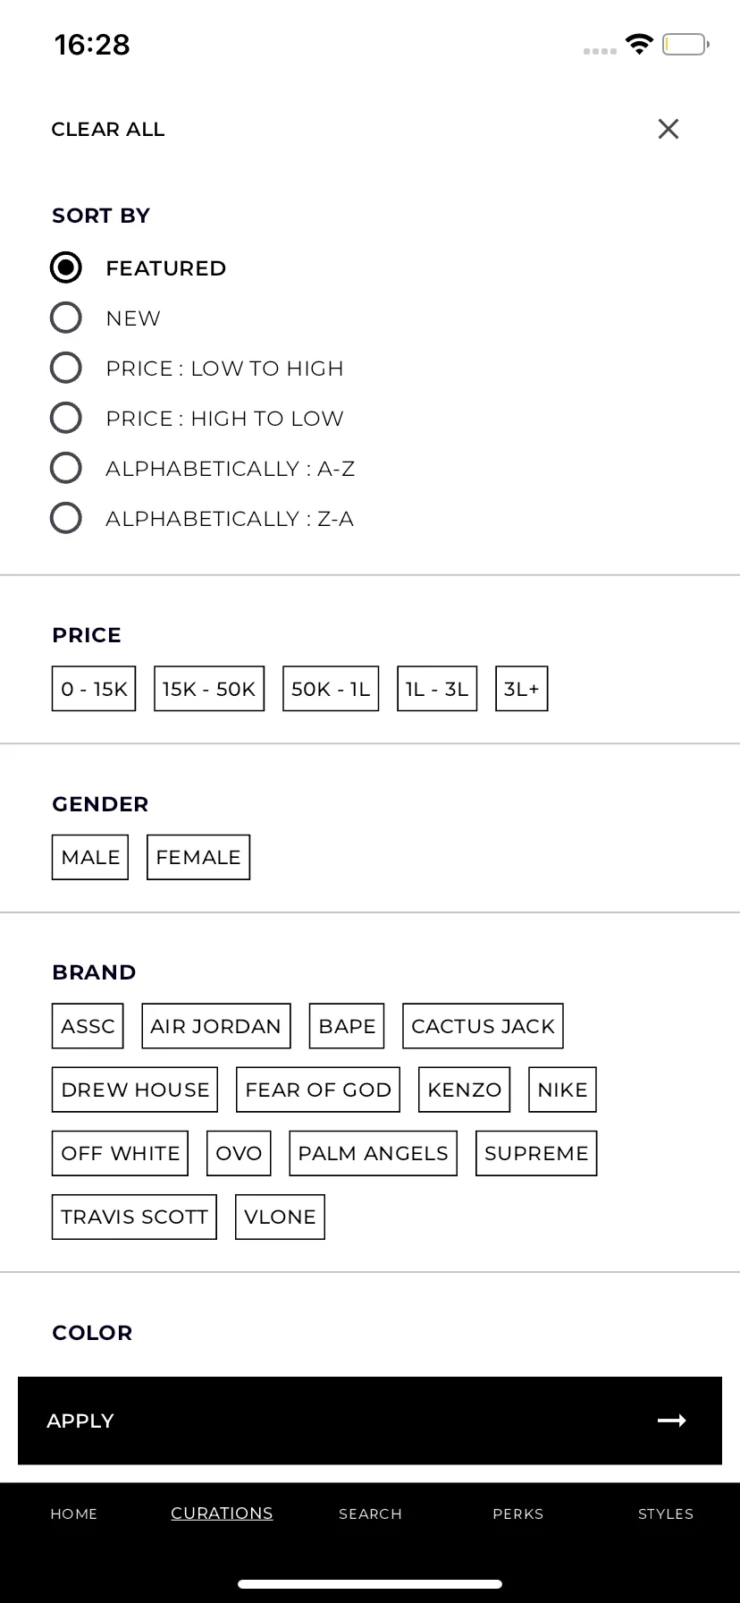
Task: Select Alphabetically: A-Z radio button
Action: coord(66,468)
